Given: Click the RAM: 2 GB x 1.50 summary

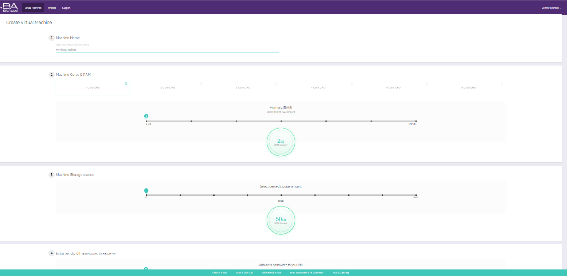Looking at the screenshot, I should point(245,272).
